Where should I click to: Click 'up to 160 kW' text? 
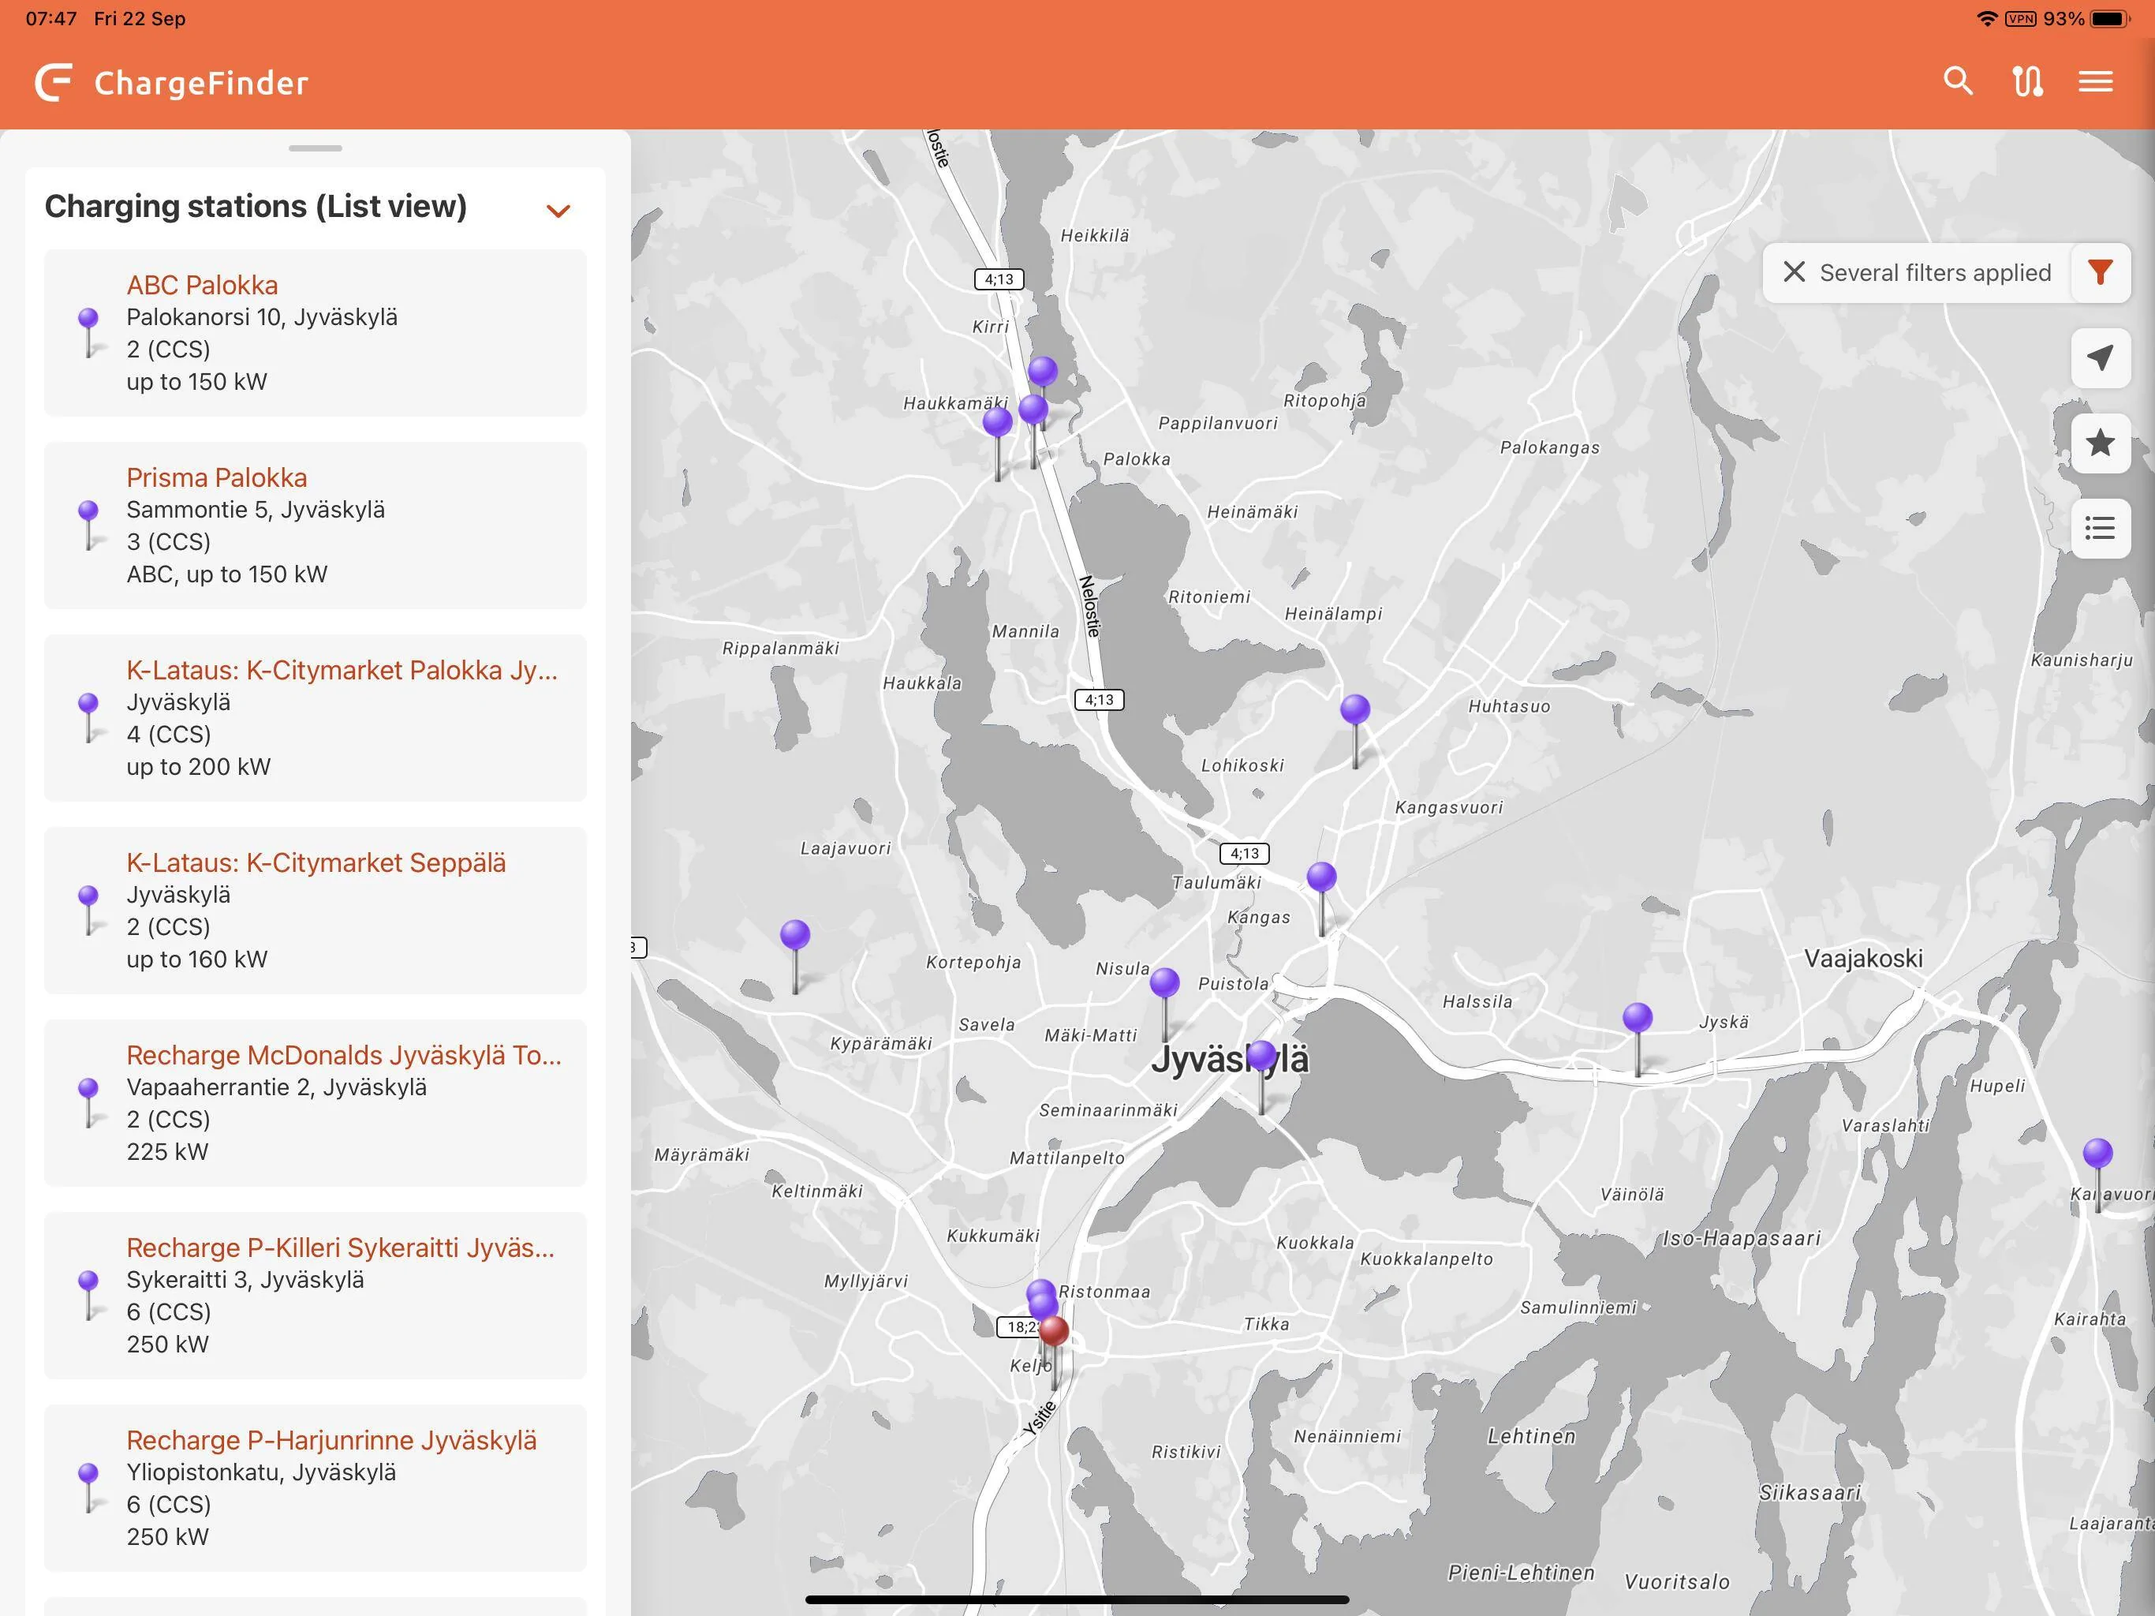(196, 959)
